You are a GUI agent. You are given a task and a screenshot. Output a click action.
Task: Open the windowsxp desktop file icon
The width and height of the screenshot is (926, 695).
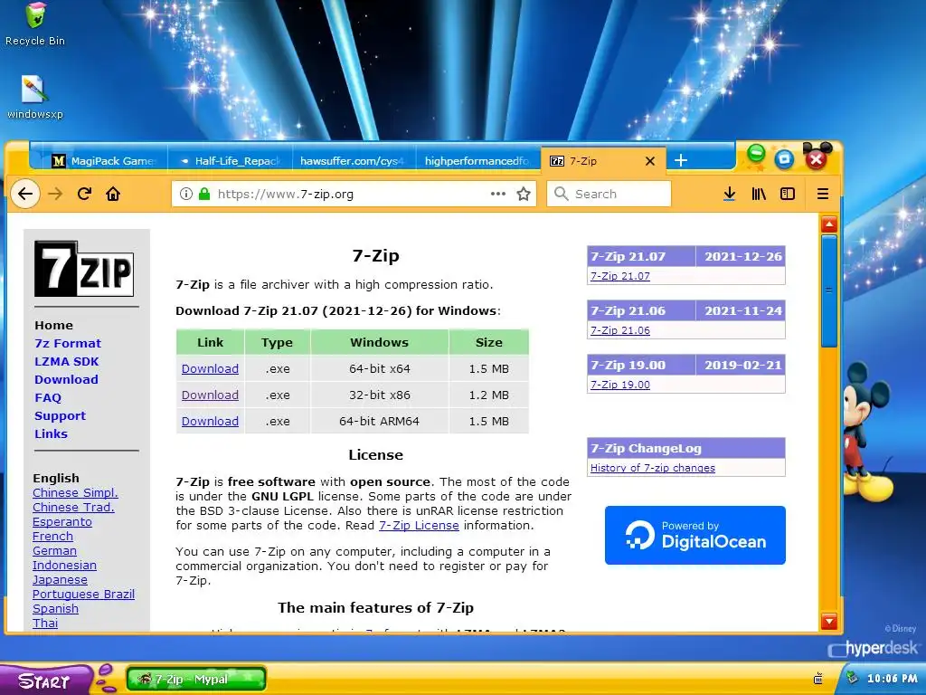pos(35,98)
